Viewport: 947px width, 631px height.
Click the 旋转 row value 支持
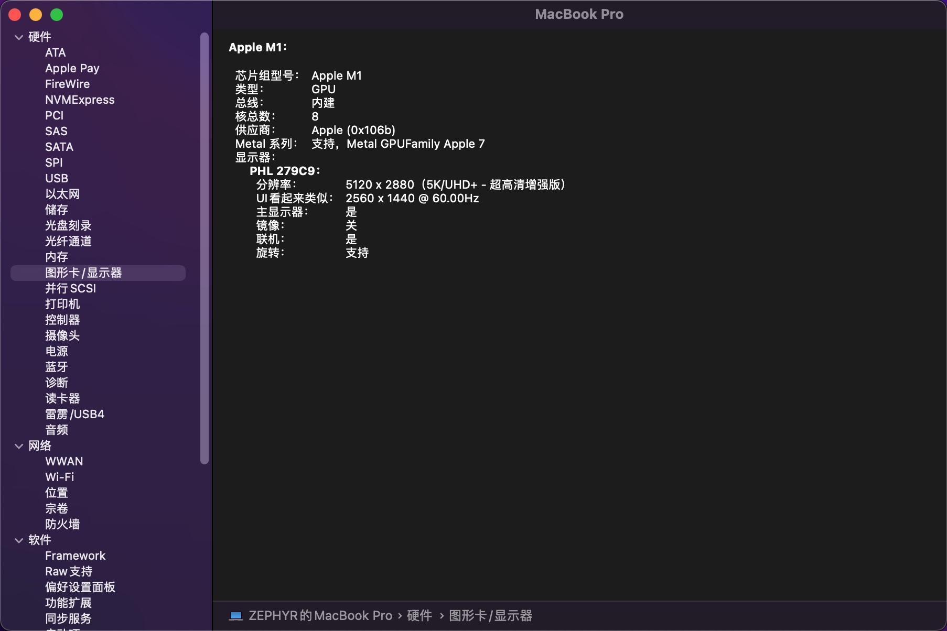pyautogui.click(x=357, y=253)
